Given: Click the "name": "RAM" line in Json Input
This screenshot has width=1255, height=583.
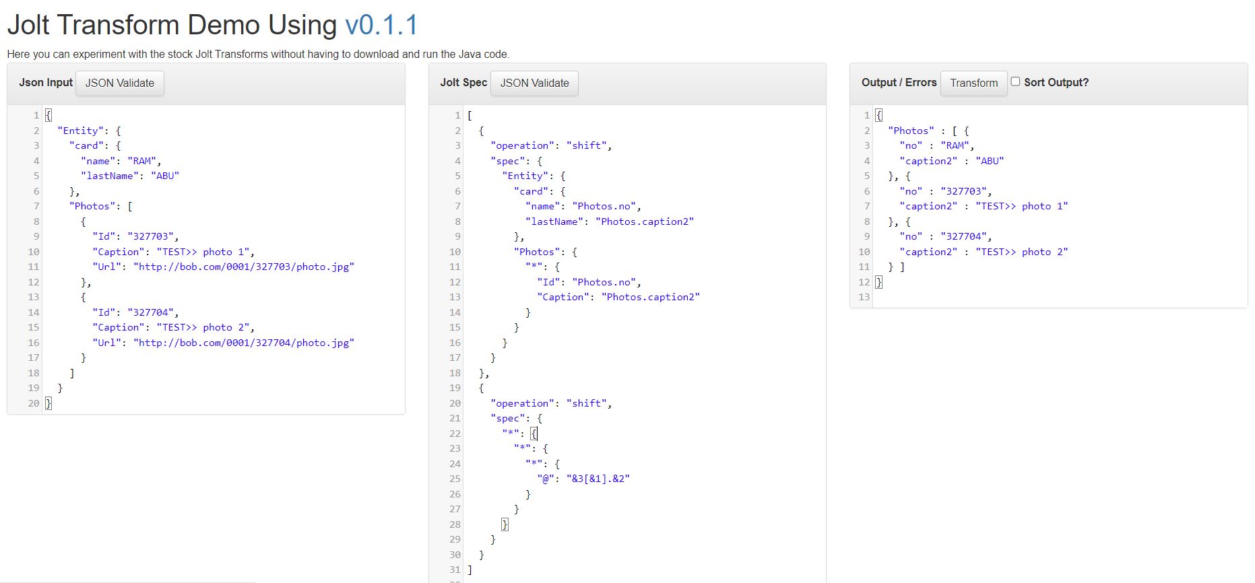Looking at the screenshot, I should point(121,161).
